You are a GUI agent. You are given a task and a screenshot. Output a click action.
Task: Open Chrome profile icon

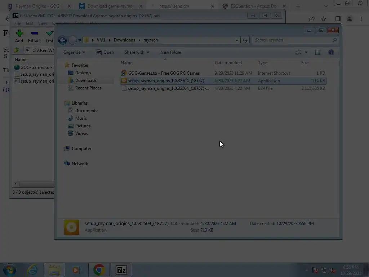click(x=349, y=19)
